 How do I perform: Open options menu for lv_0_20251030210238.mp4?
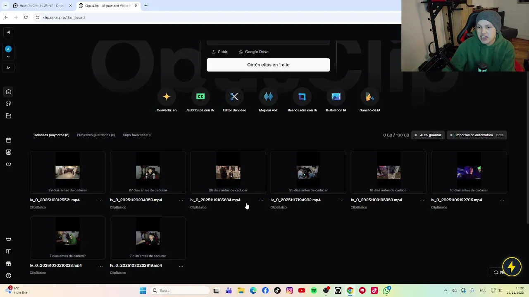100,266
